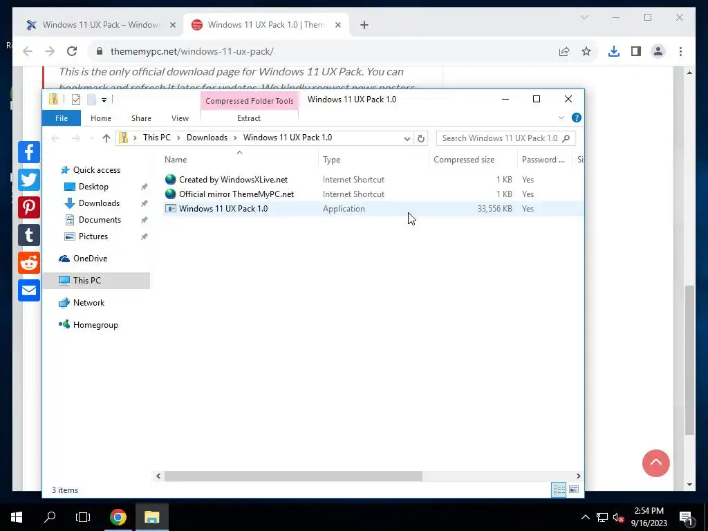This screenshot has height=531, width=708.
Task: Toggle Chrome side panel icon
Action: [636, 51]
